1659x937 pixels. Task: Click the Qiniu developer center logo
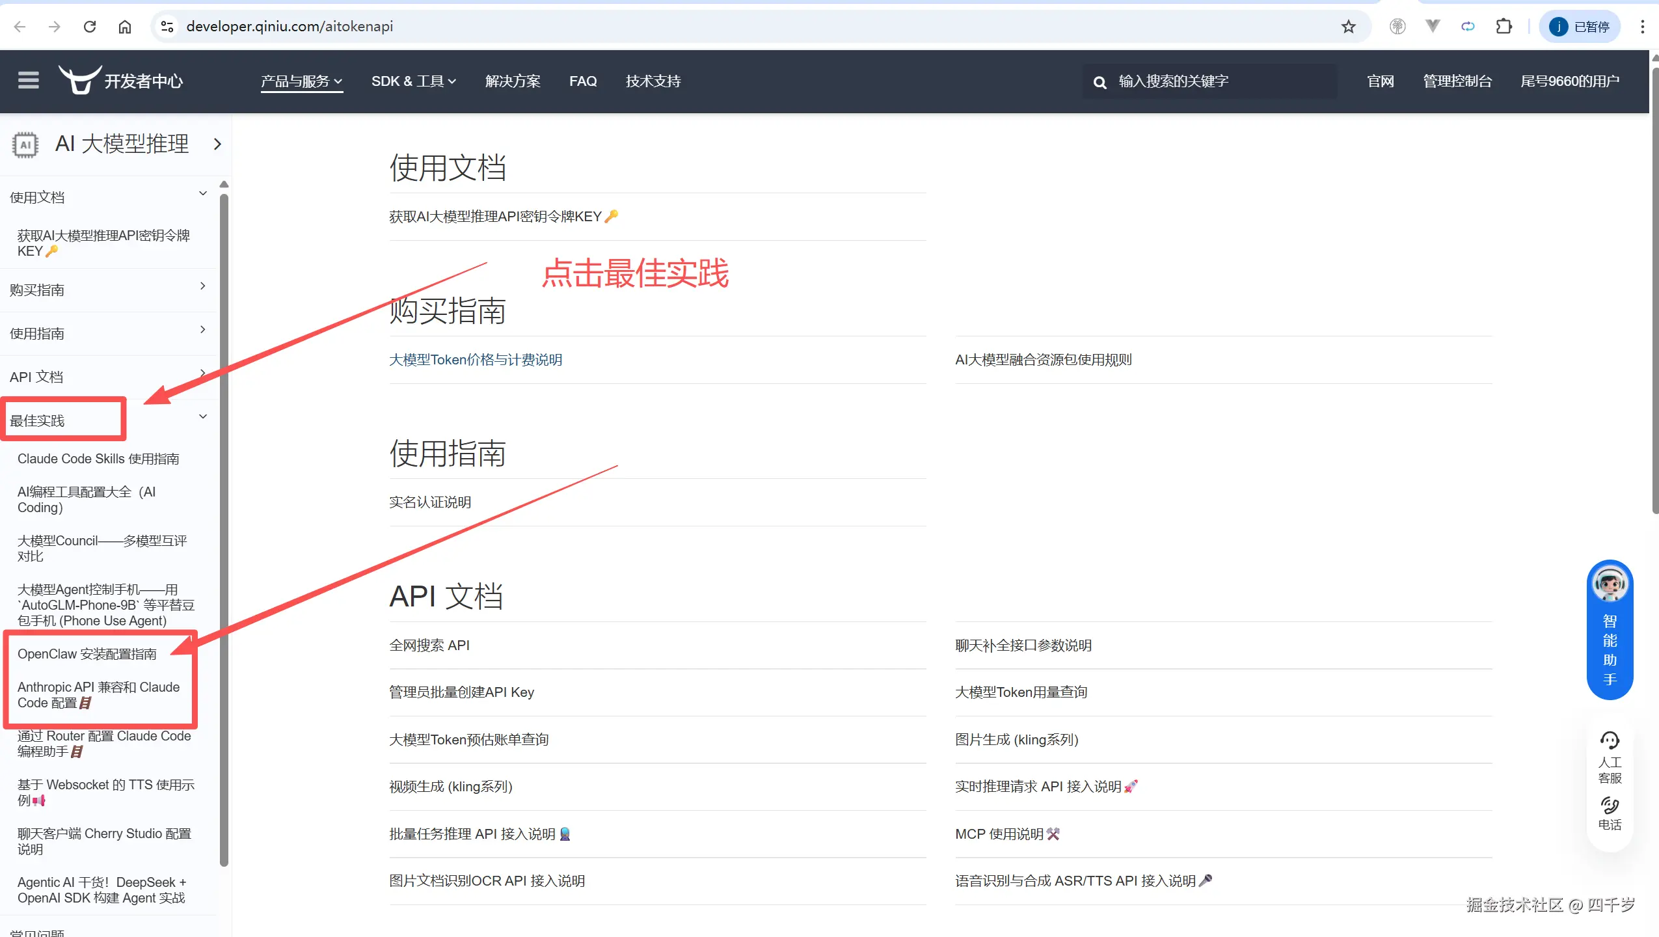click(x=121, y=81)
